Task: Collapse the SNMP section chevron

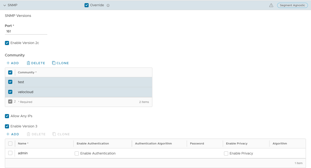Action: point(5,5)
